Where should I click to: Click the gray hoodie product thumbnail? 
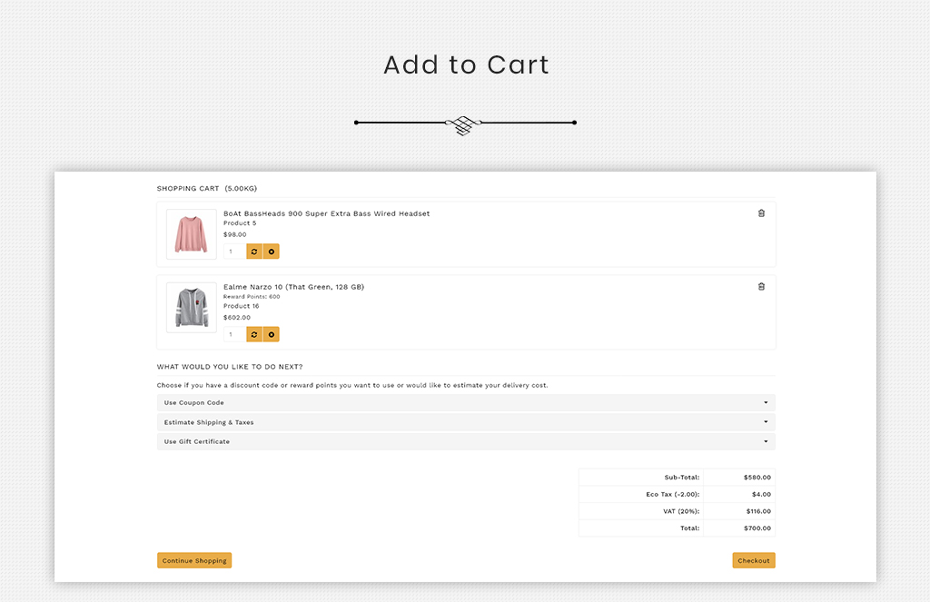(191, 308)
